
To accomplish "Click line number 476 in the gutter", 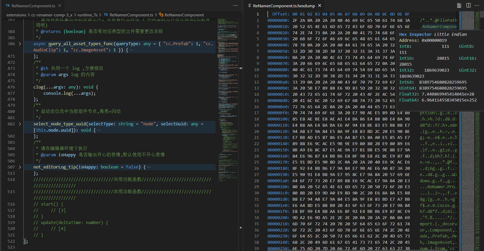I will 11,87.
